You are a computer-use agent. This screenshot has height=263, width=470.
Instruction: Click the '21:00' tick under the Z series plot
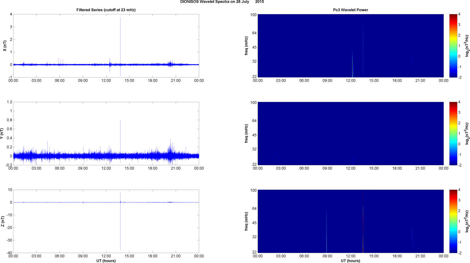(176, 256)
